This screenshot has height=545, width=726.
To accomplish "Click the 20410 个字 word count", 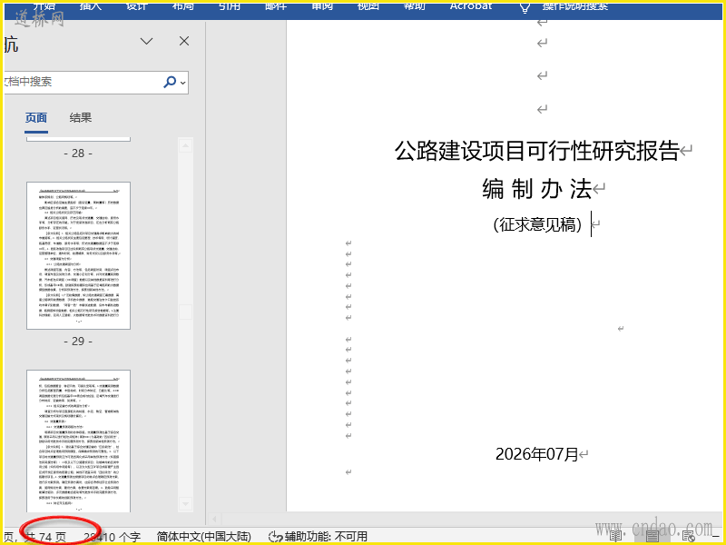I will [x=112, y=537].
